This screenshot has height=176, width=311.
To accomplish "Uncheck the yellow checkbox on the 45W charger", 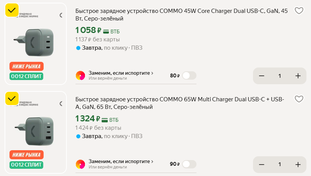I will 12,10.
